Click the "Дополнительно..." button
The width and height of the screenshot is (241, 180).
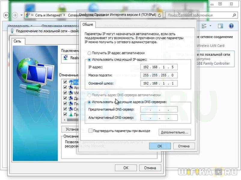point(175,132)
